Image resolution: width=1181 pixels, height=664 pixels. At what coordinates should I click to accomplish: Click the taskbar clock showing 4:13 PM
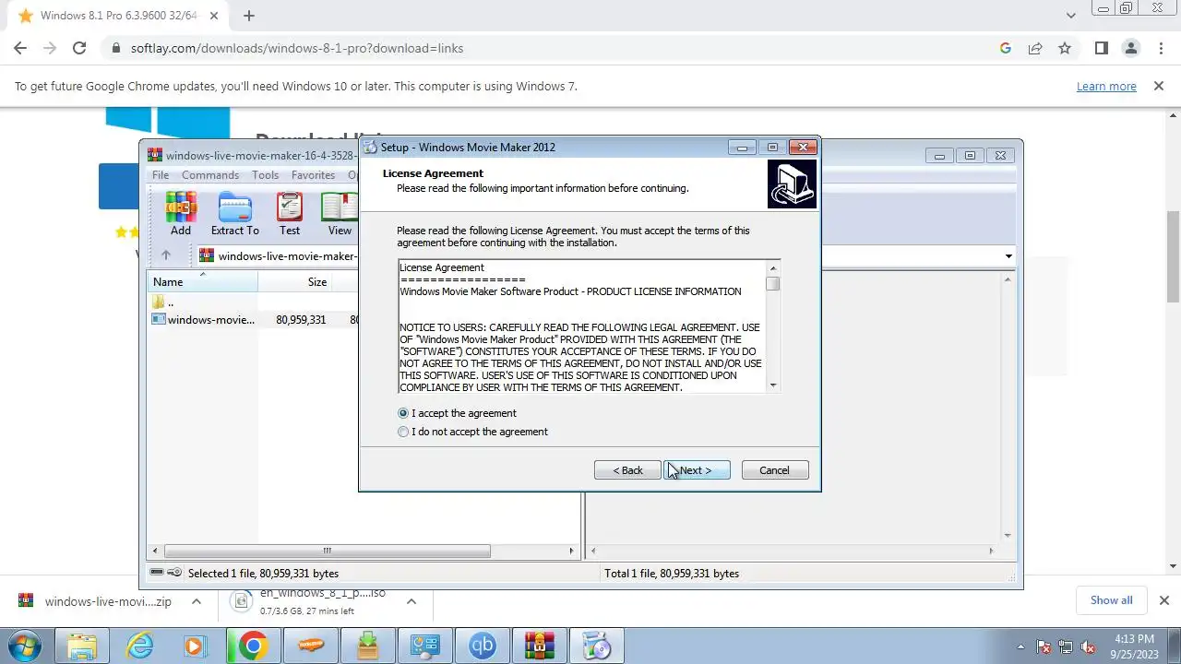1134,646
